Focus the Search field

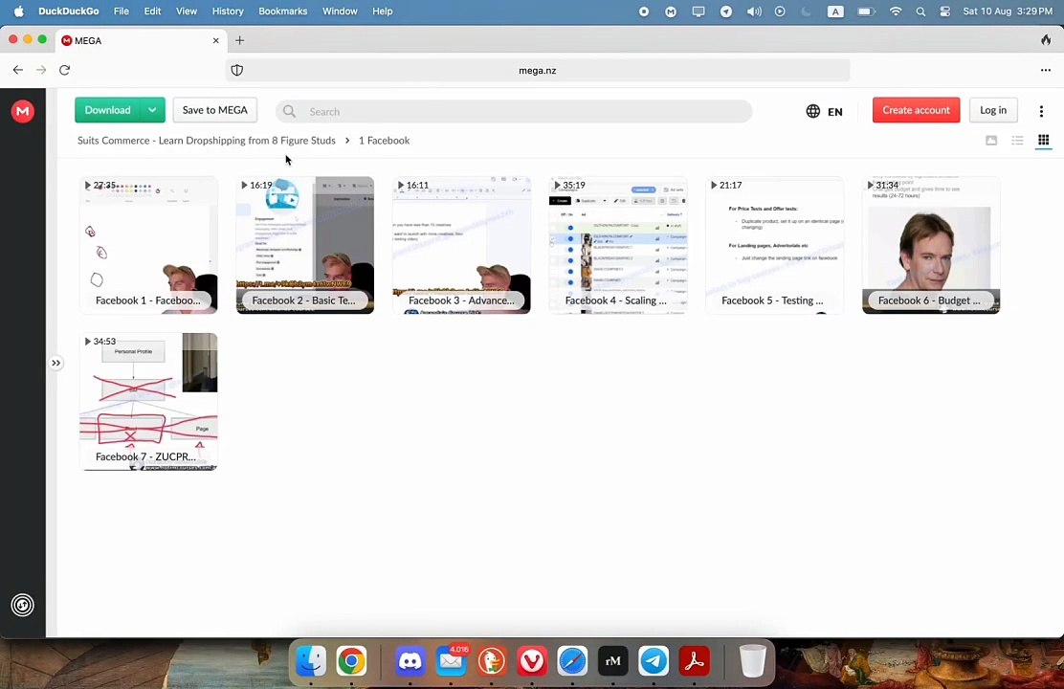514,111
